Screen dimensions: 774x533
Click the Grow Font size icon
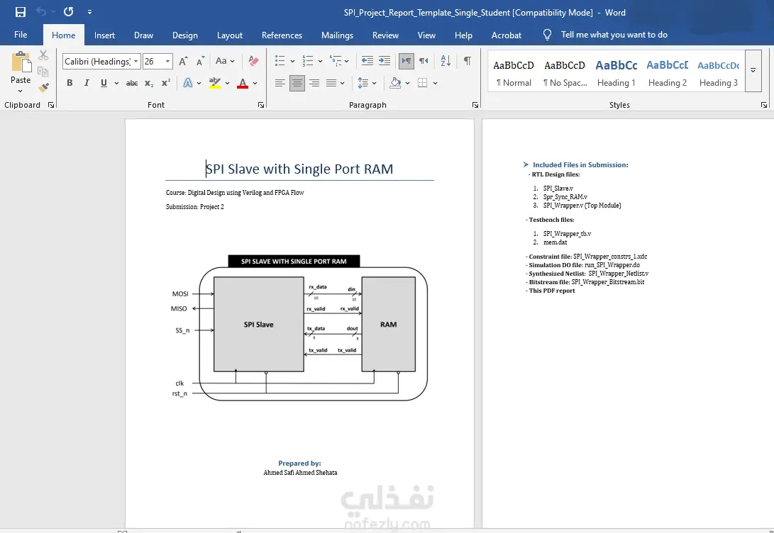(x=183, y=62)
